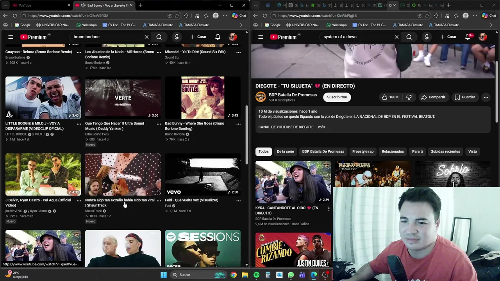Open KYR4 video thumbnail in right window
This screenshot has width=500, height=281.
click(293, 182)
